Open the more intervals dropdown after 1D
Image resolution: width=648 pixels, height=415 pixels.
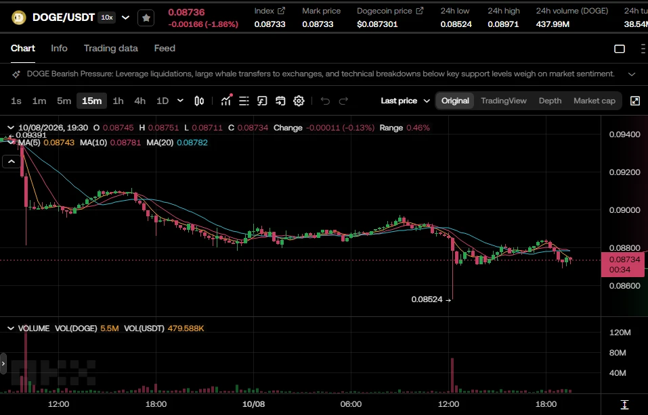[x=180, y=101]
